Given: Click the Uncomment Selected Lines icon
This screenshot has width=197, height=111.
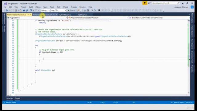Looking at the screenshot, I should [x=95, y=10].
